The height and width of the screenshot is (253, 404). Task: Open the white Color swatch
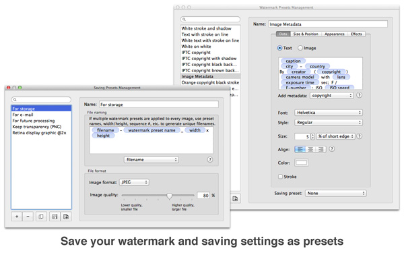click(x=302, y=163)
